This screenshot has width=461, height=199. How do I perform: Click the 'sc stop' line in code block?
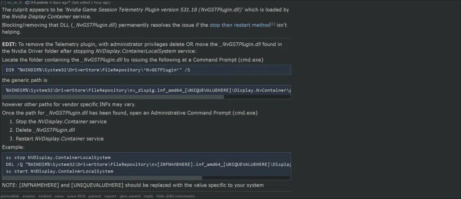(58, 158)
